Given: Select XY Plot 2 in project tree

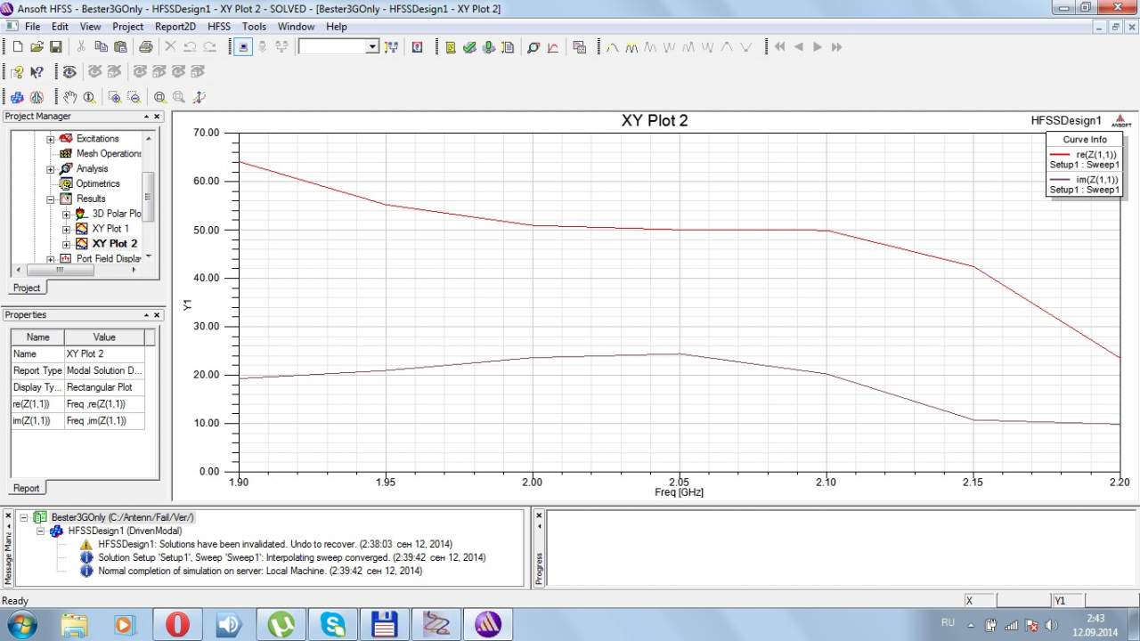Looking at the screenshot, I should click(114, 243).
